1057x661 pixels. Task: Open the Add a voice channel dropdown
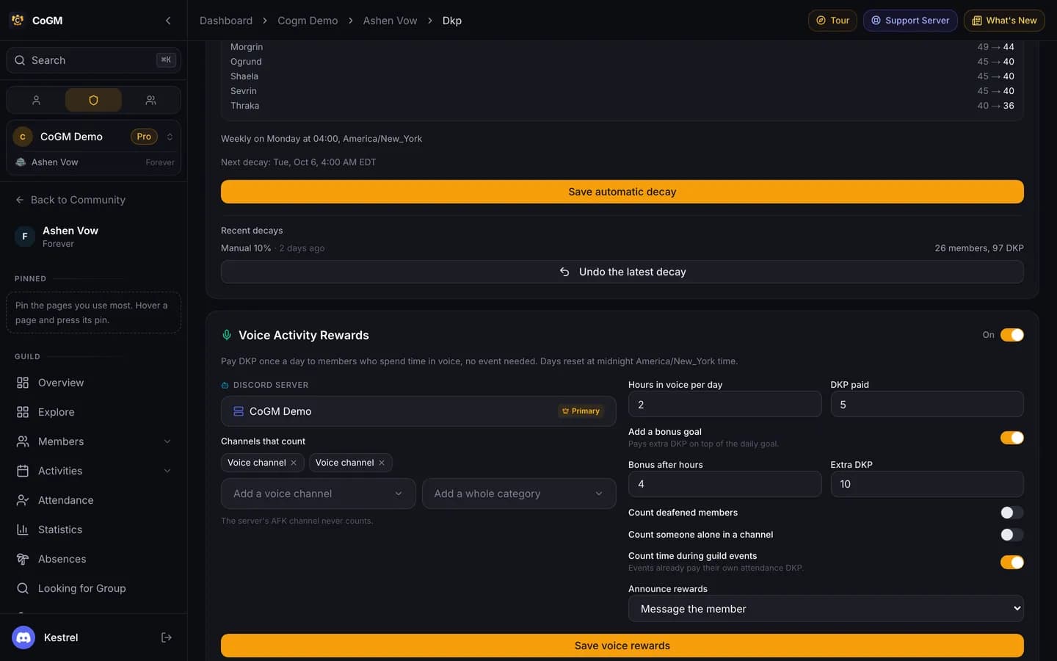[318, 494]
